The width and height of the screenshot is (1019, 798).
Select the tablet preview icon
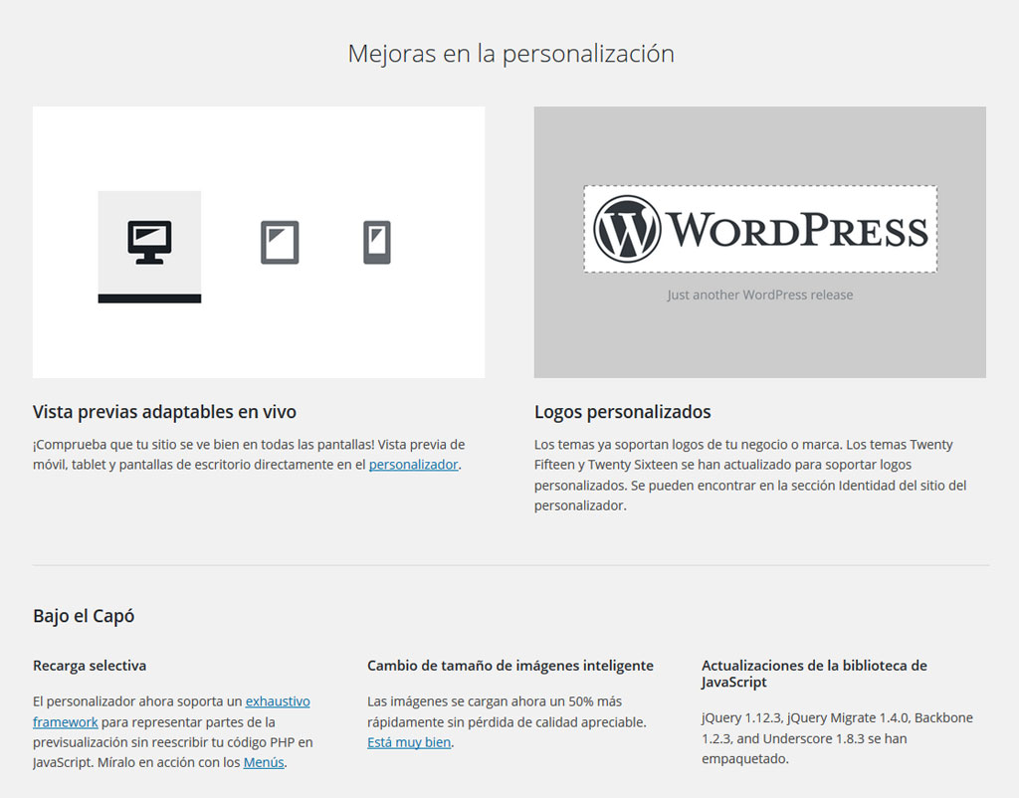[280, 243]
